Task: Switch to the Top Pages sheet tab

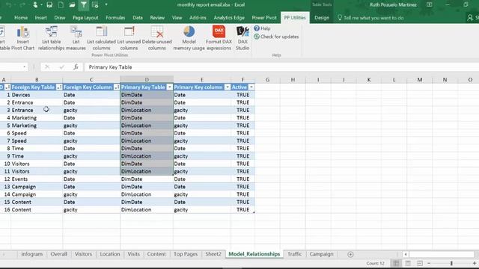Action: point(186,254)
